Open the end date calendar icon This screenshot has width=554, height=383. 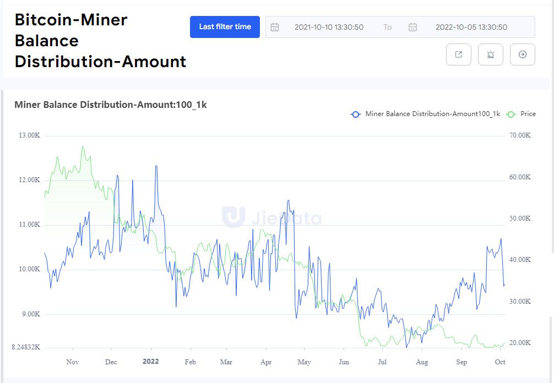click(412, 27)
